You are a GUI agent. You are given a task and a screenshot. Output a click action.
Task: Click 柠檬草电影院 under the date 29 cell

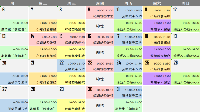75,109
